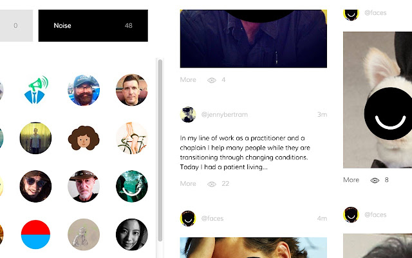Expand More under the dog photo
This screenshot has height=258, width=412.
(x=351, y=180)
